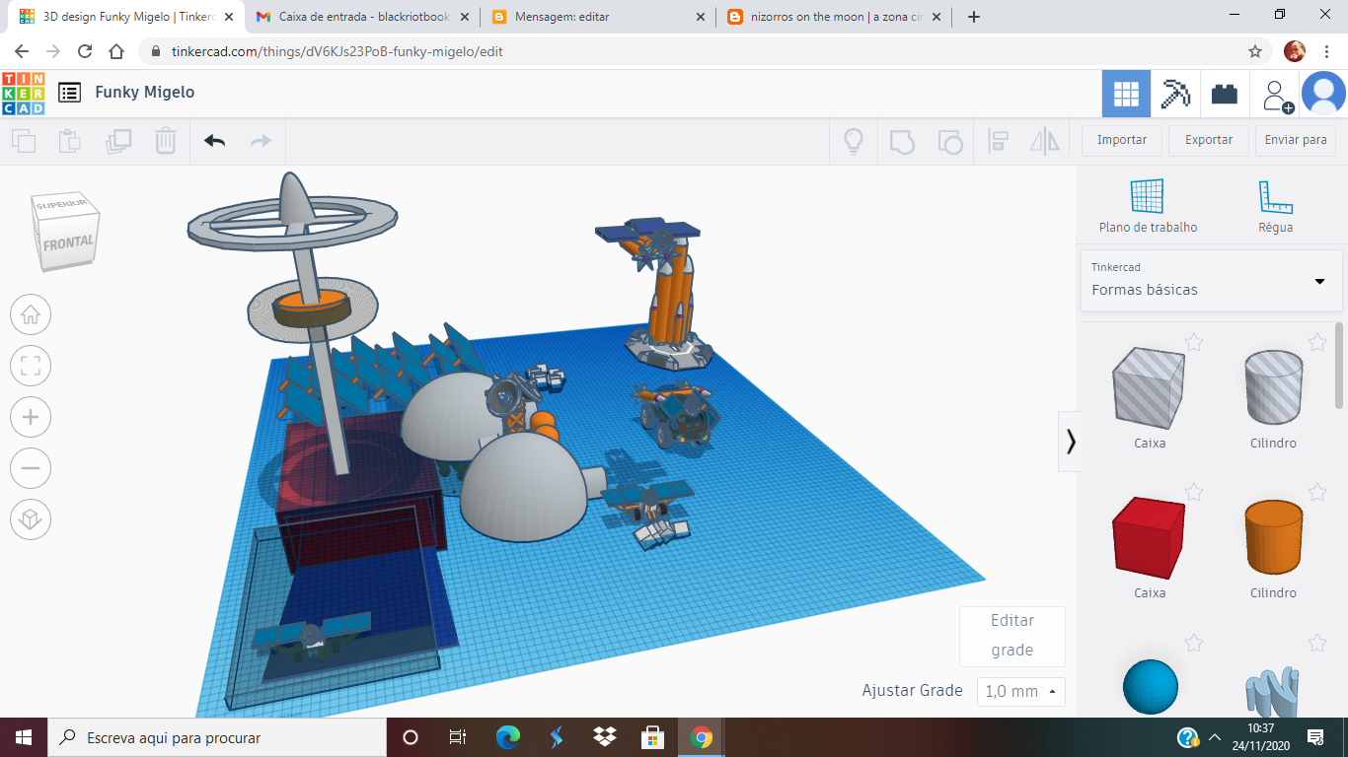Viewport: 1348px width, 757px height.
Task: Click the browser home button
Action: tap(116, 51)
